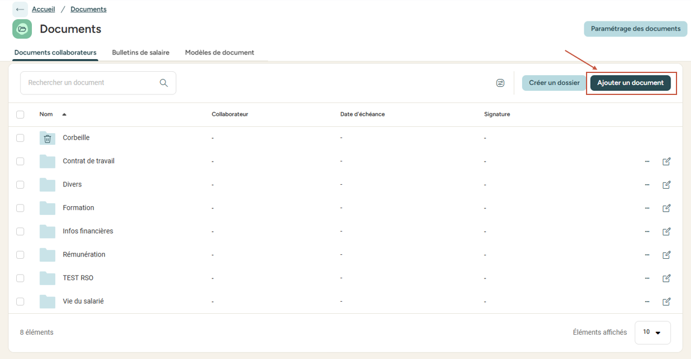Sort by Nom column arrow

(64, 115)
